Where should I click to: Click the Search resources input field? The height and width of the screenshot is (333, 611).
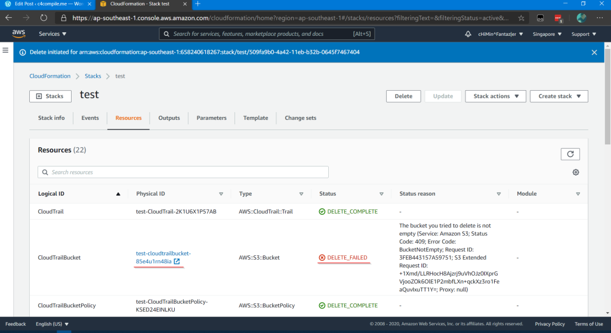click(x=183, y=172)
